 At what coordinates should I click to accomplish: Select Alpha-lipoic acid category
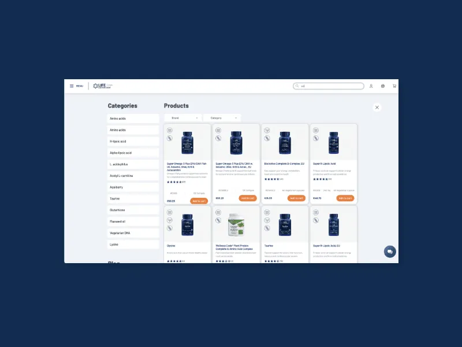(133, 153)
